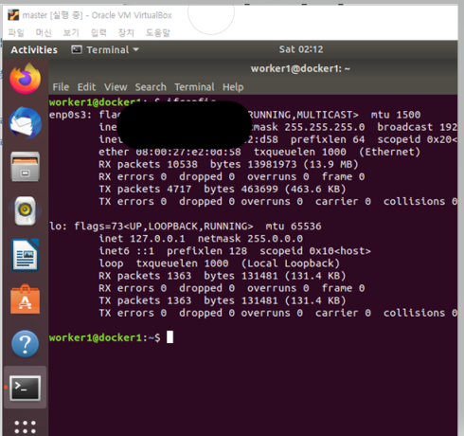The height and width of the screenshot is (436, 464).
Task: Click the 'inet 127.0.0.1' address
Action: (x=142, y=239)
